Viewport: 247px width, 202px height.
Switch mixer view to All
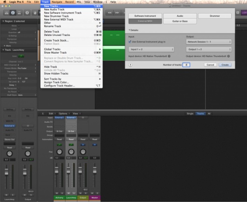[x=209, y=114]
